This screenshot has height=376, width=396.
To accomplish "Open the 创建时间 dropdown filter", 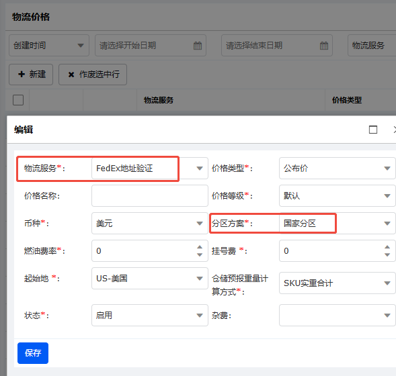I will (49, 46).
